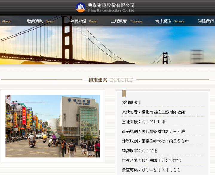Select 產品規劃：現代建築風格之２－４房 row
The height and width of the screenshot is (175, 215).
pyautogui.click(x=153, y=131)
